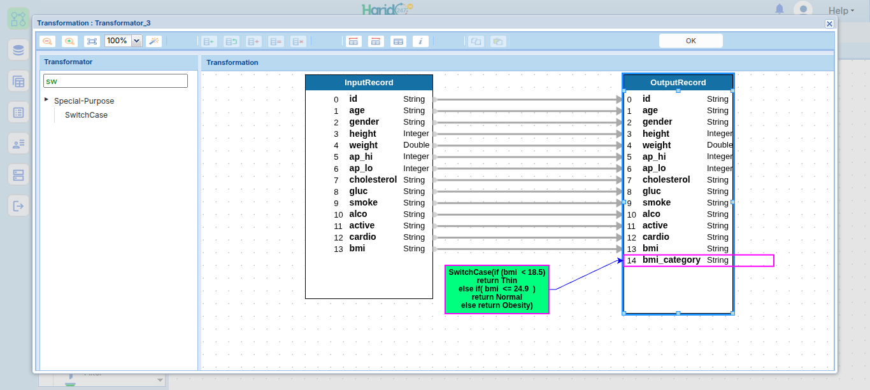Click the second red-header table icon
This screenshot has height=390, width=870.
pyautogui.click(x=376, y=41)
